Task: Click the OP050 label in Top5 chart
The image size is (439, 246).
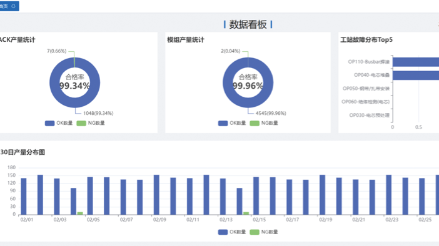Action: tap(366, 88)
